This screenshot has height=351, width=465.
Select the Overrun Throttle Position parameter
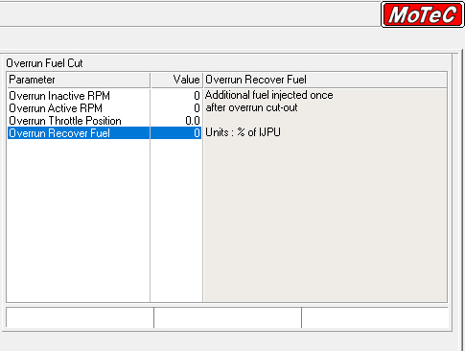[65, 121]
